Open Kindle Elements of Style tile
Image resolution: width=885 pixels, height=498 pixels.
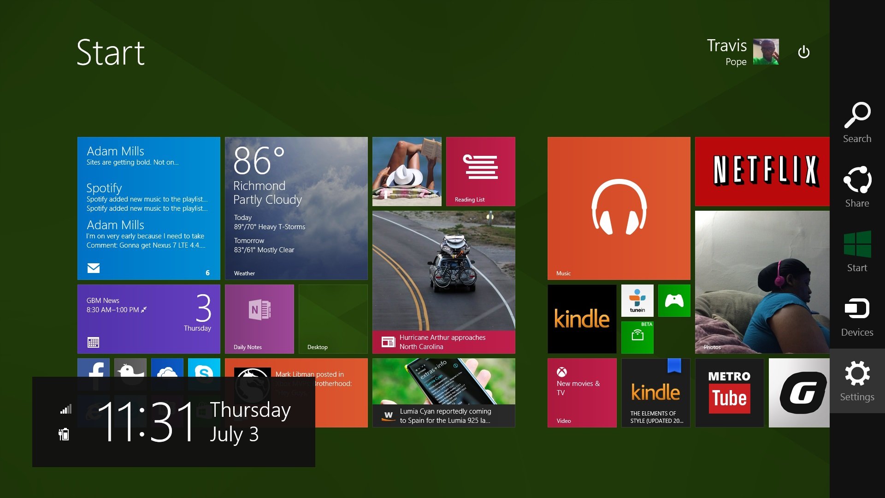tap(656, 393)
